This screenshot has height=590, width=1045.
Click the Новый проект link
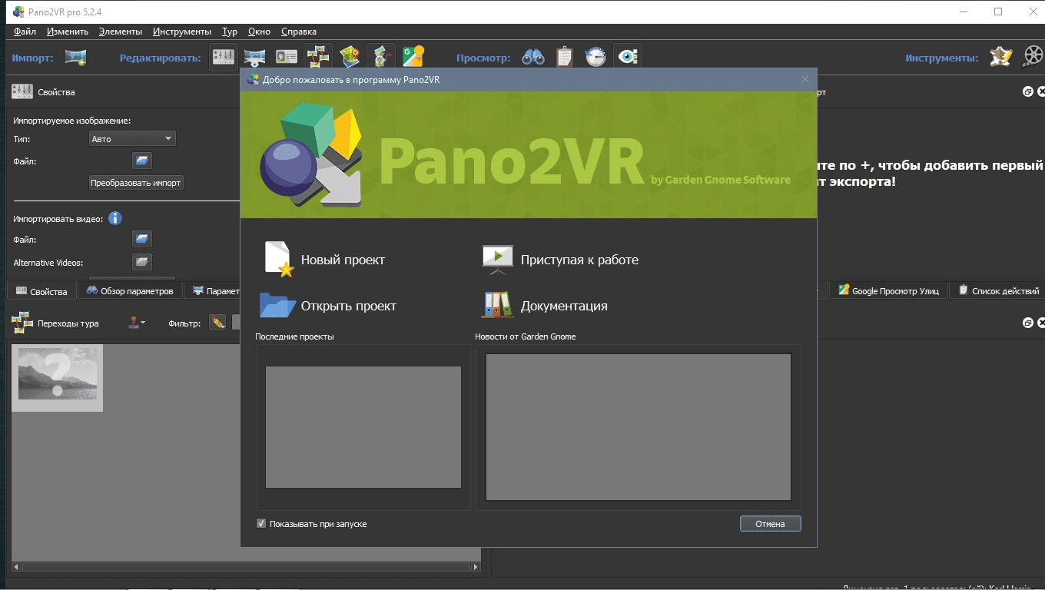(x=343, y=260)
